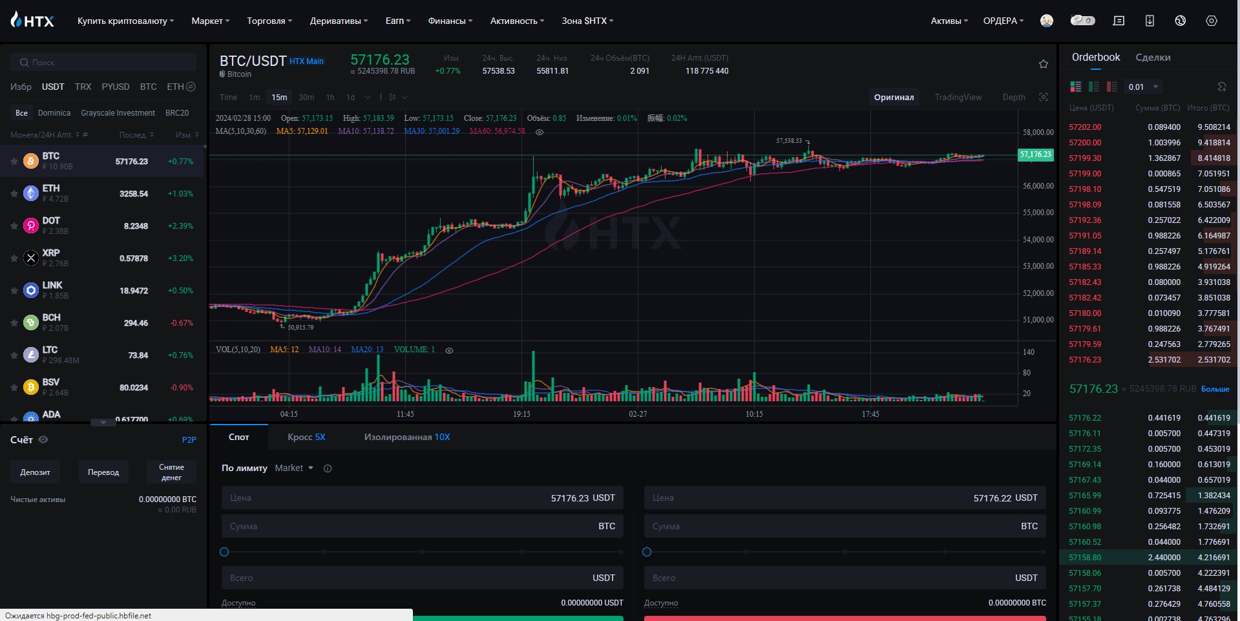Click the download app icon
Image resolution: width=1240 pixels, height=621 pixels.
1150,21
